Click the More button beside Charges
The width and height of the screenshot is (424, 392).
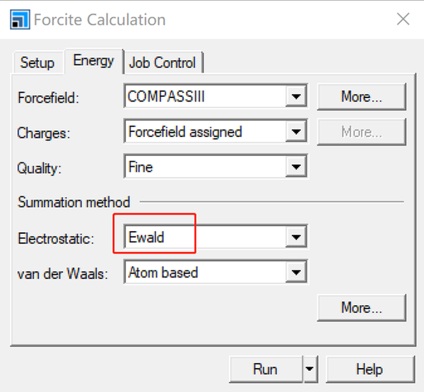tap(361, 132)
